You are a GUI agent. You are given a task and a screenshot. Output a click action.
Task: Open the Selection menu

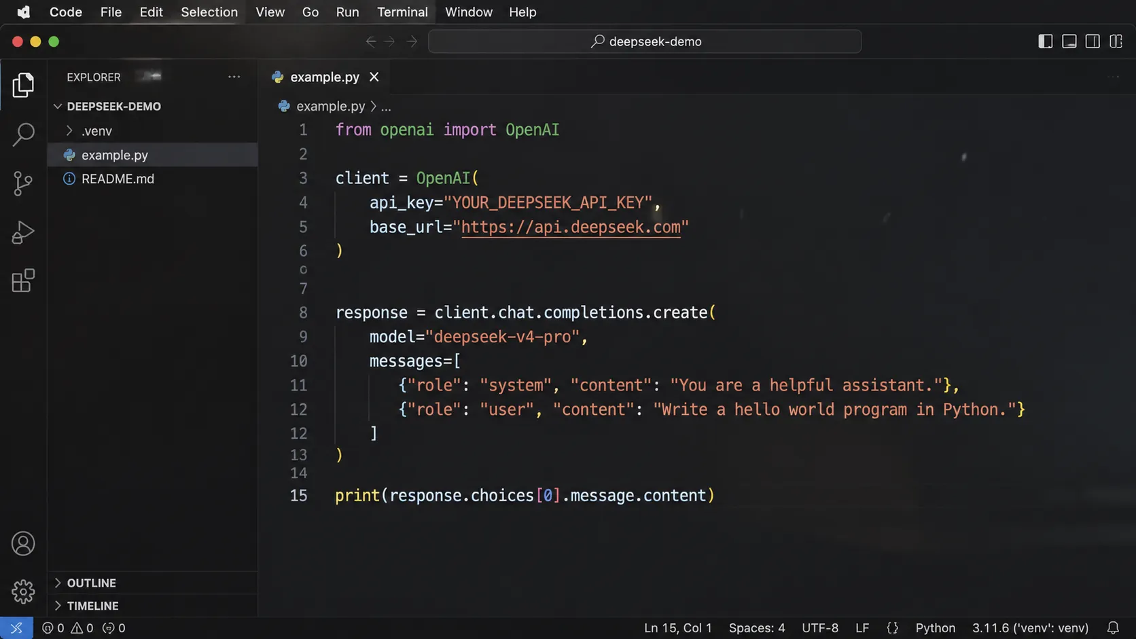(x=209, y=12)
